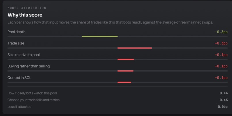The image size is (232, 116).
Task: Select the Quoted in SOL label
Action: (19, 78)
